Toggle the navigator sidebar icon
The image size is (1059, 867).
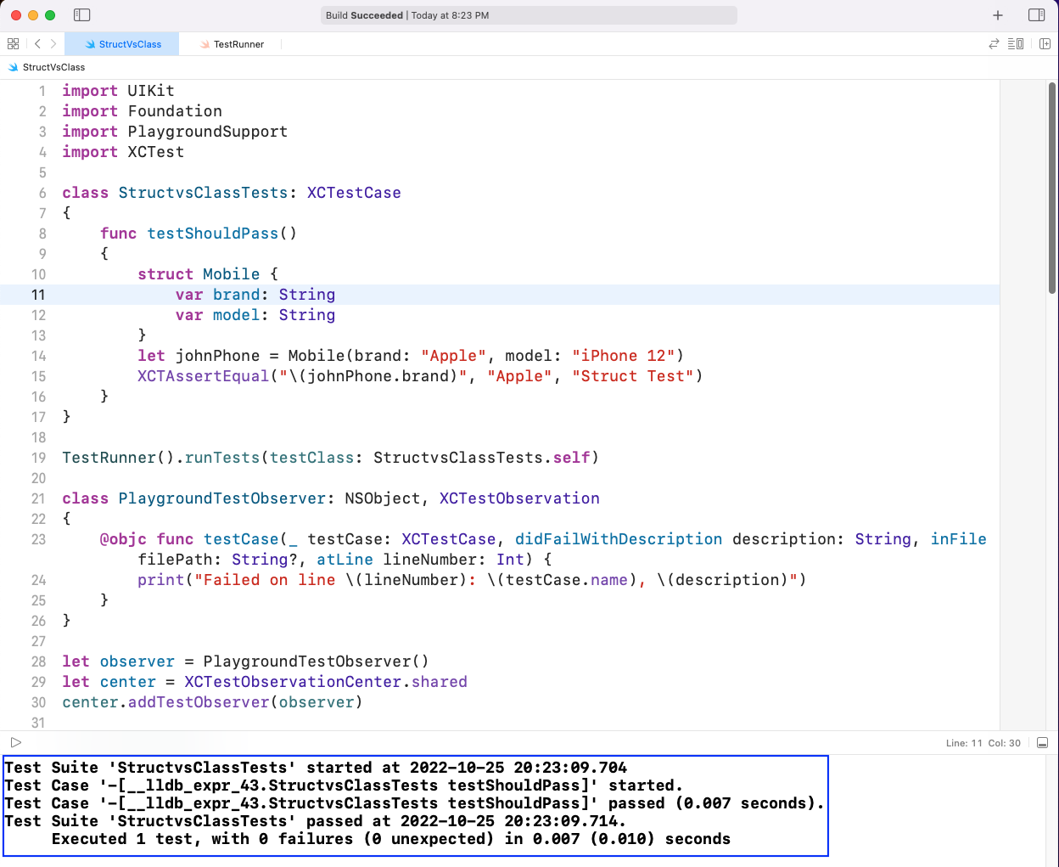82,15
